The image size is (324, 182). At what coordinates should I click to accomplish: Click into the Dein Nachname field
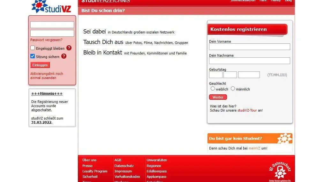coord(249,61)
